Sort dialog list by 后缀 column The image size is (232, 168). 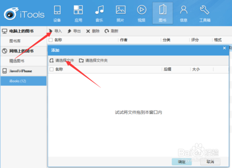tap(168, 69)
